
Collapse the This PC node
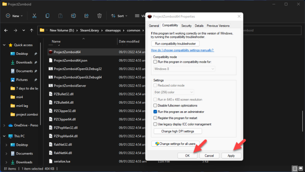[4, 136]
